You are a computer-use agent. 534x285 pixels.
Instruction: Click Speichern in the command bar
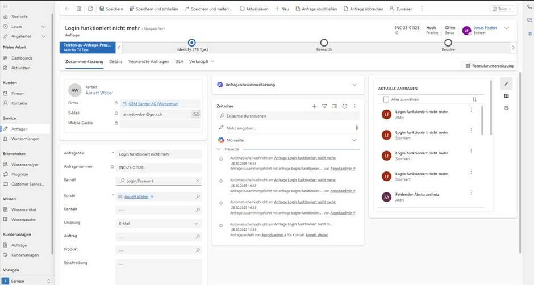click(x=111, y=9)
